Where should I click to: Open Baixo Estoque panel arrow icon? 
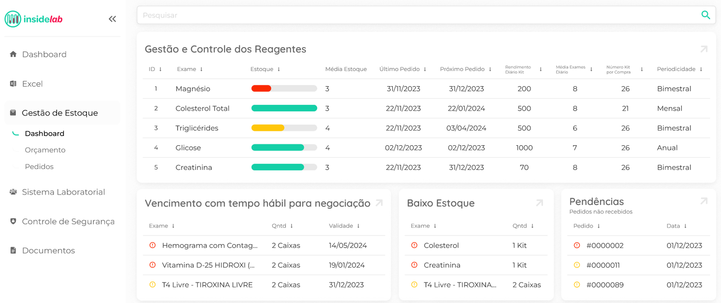539,203
